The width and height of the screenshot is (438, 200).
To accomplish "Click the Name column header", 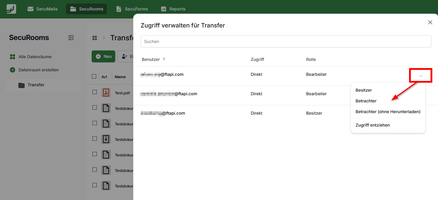I will pyautogui.click(x=120, y=77).
